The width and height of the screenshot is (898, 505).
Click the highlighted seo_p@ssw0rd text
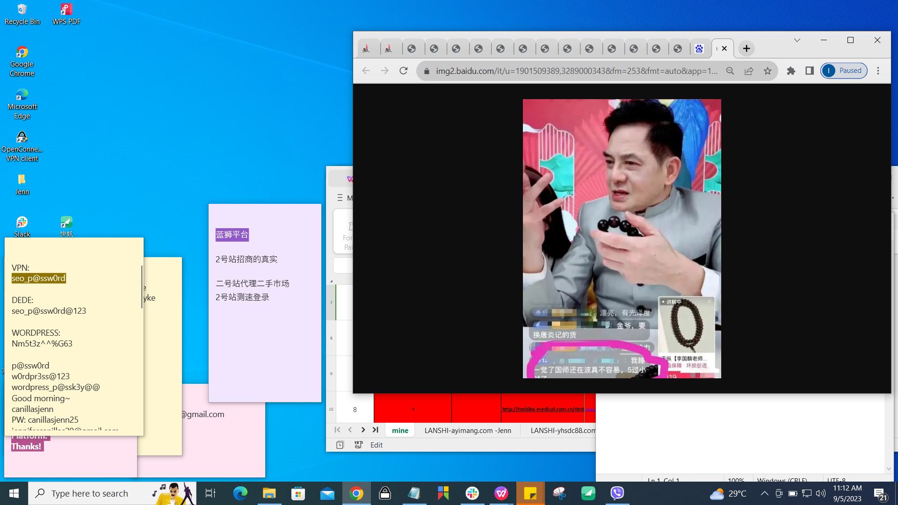click(x=38, y=278)
